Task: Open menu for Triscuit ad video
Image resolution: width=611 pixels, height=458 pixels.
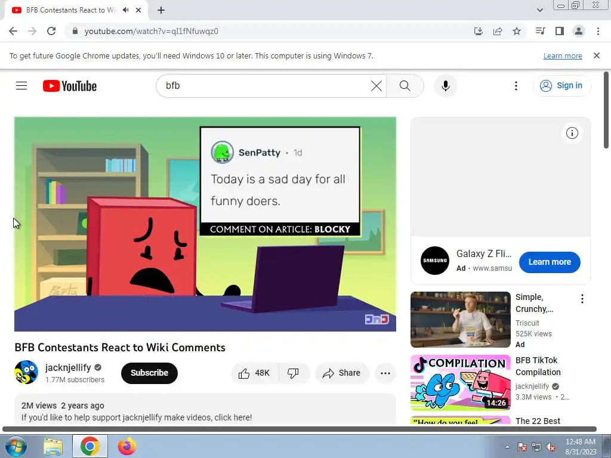Action: coord(582,299)
